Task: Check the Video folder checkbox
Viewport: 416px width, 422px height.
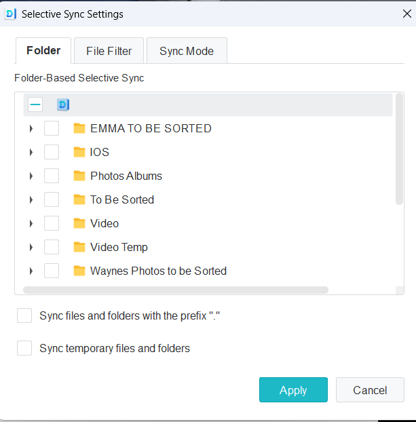Action: click(x=52, y=223)
